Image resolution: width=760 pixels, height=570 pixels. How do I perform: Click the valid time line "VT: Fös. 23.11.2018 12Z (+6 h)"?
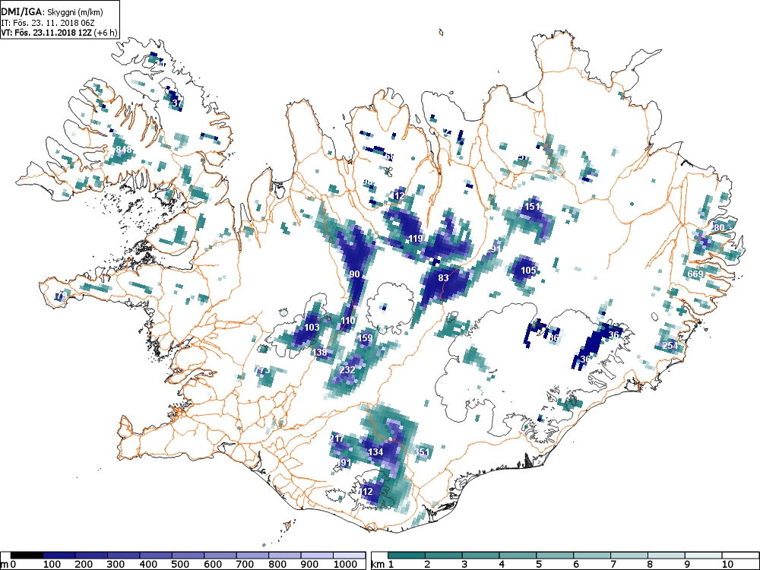(x=59, y=32)
